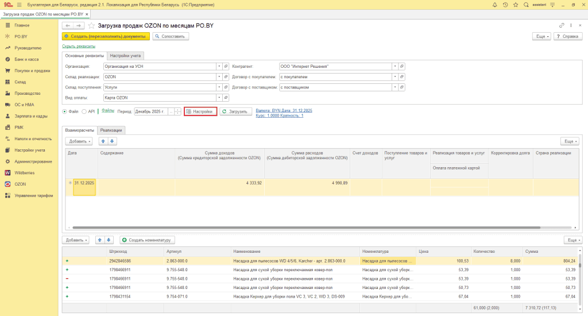Open favorites star in title bar
The height and width of the screenshot is (316, 588).
tap(516, 5)
